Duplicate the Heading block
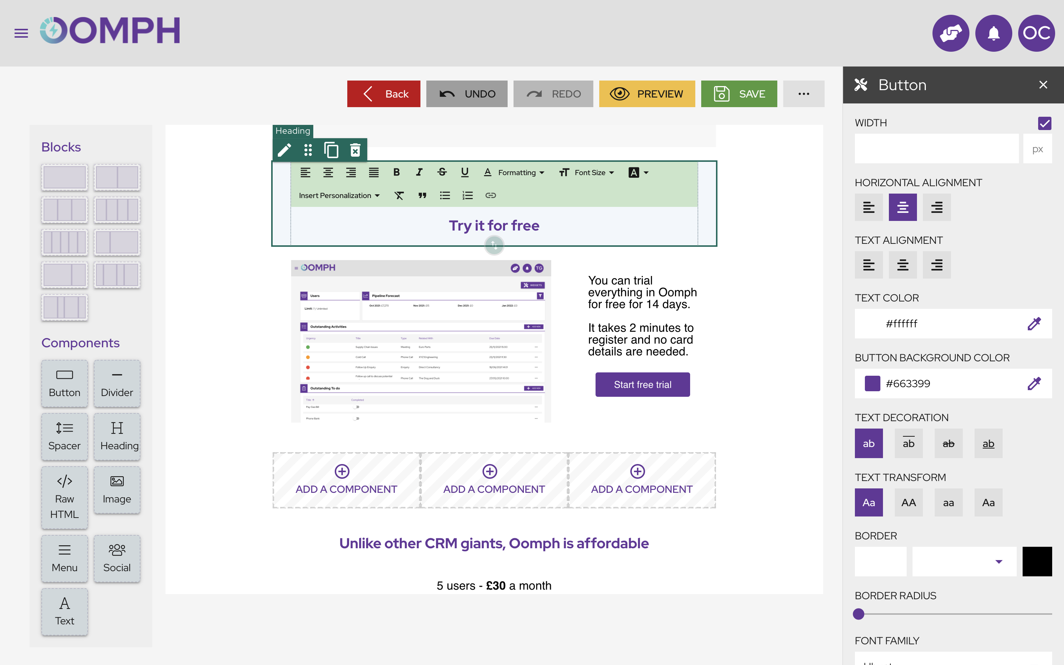The height and width of the screenshot is (665, 1064). pyautogui.click(x=331, y=150)
